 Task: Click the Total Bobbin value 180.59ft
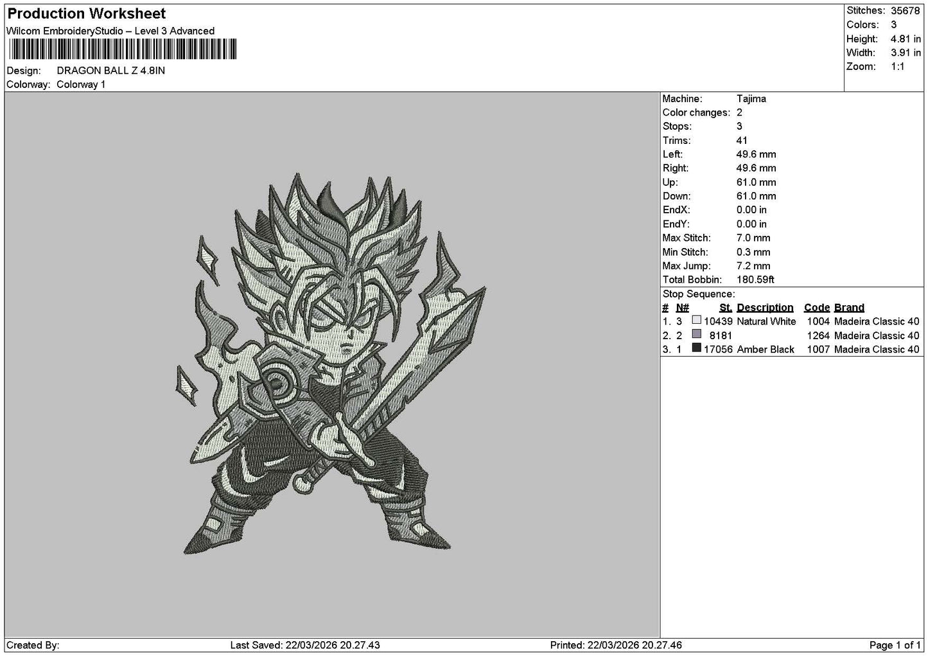click(x=756, y=280)
